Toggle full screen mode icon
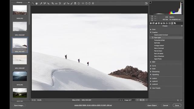Viewport: 194px width, 109px height. pos(146,3)
